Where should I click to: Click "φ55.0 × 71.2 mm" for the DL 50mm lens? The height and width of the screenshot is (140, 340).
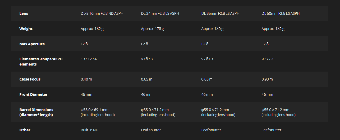coord(275,110)
